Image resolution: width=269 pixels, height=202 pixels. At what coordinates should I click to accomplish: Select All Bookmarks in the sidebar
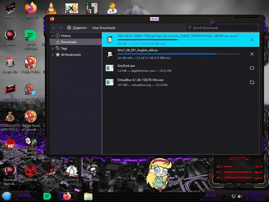(75, 55)
